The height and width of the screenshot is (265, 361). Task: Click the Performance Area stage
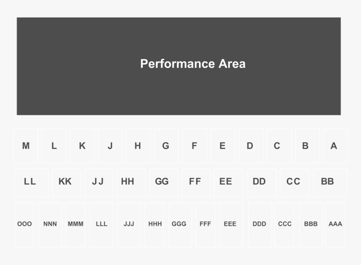click(179, 66)
